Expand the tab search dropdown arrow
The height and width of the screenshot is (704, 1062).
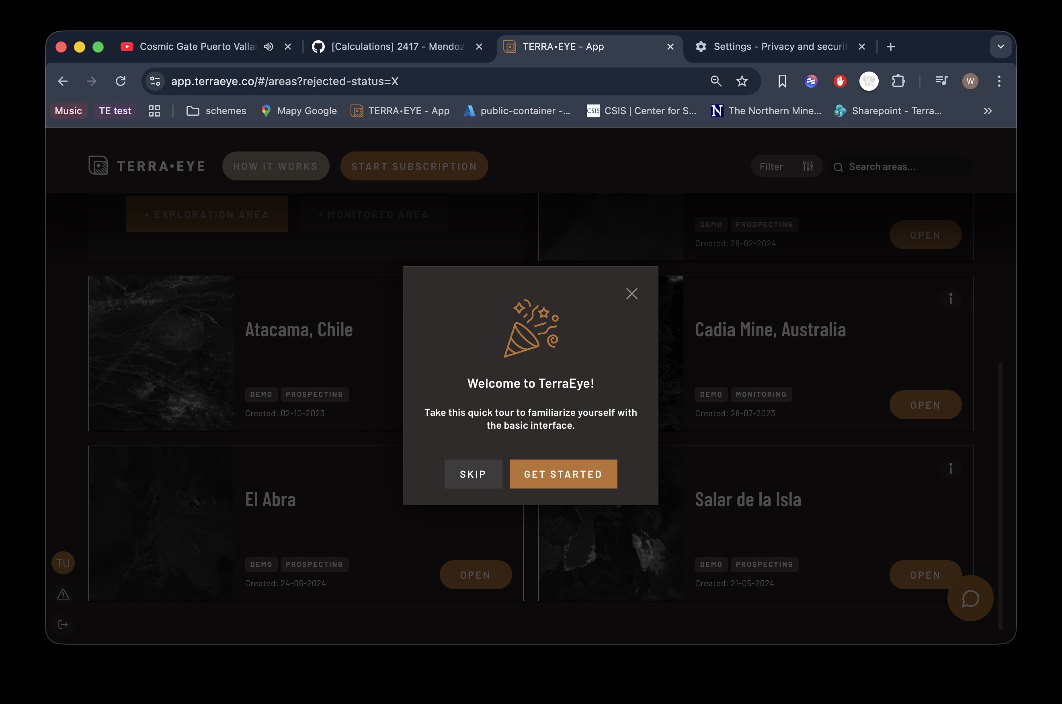[1000, 47]
